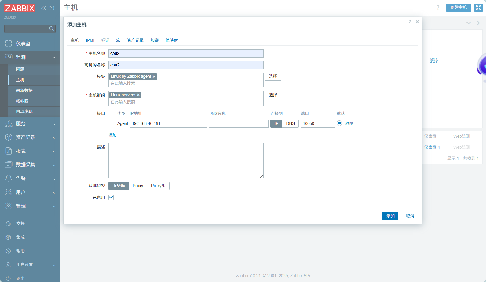
Task: Select the default interface radio button
Action: (x=339, y=123)
